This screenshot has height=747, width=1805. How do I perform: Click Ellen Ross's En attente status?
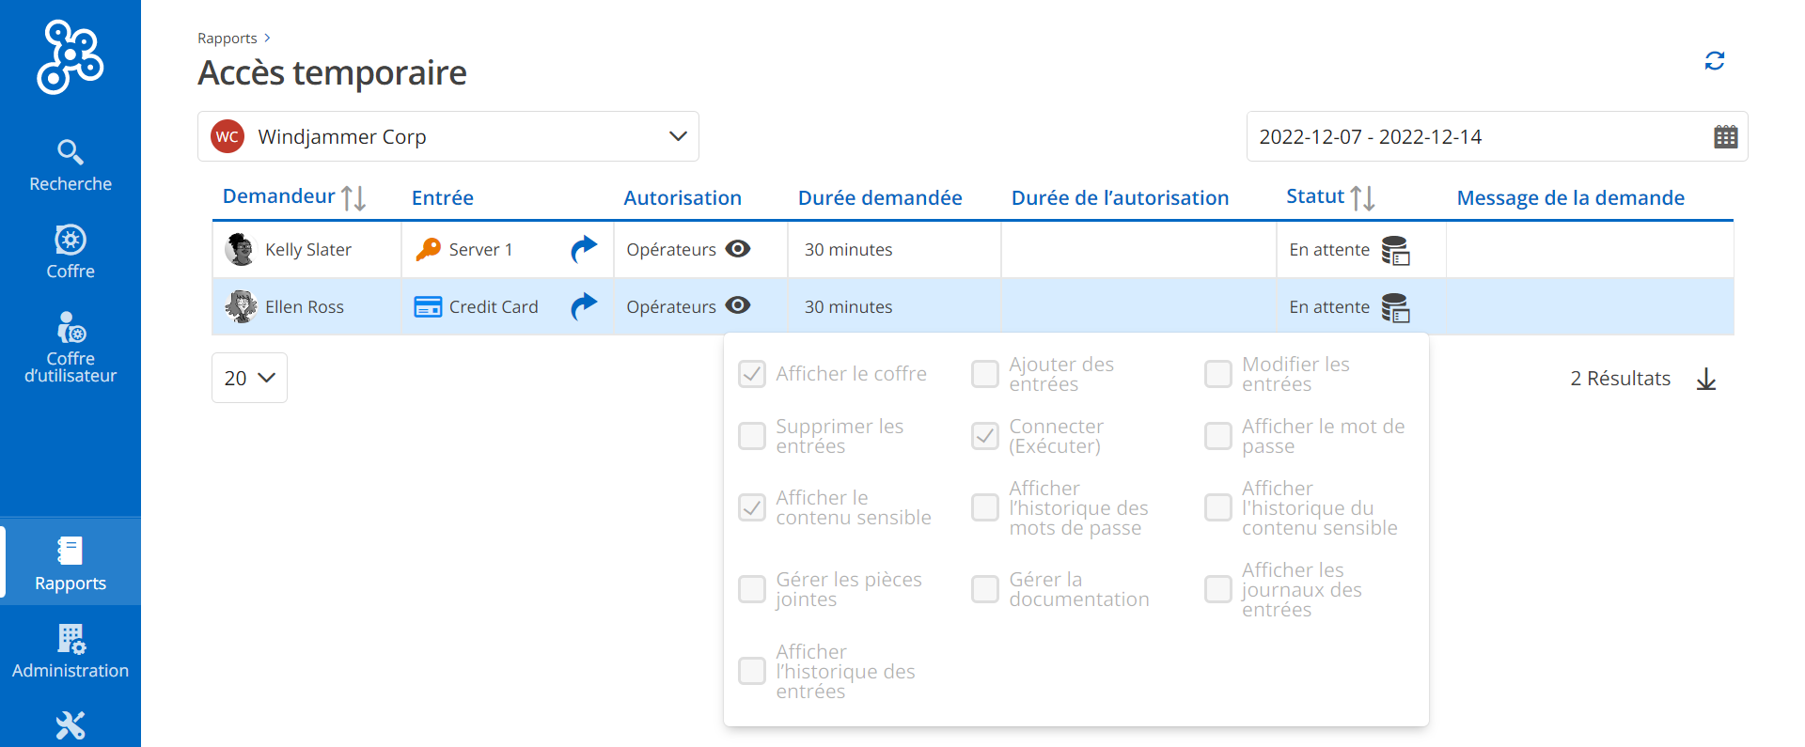1329,307
